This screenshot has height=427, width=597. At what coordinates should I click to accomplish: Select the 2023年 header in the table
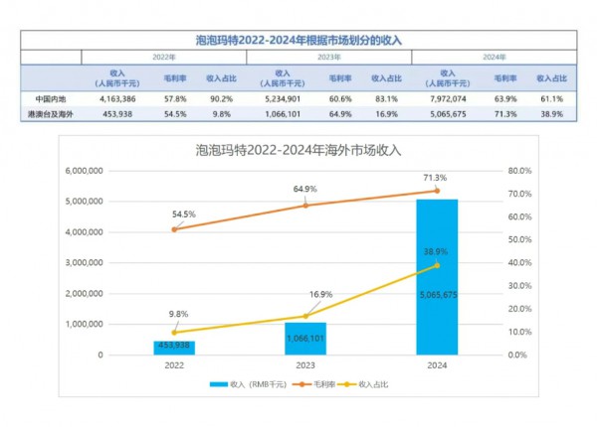coord(329,57)
